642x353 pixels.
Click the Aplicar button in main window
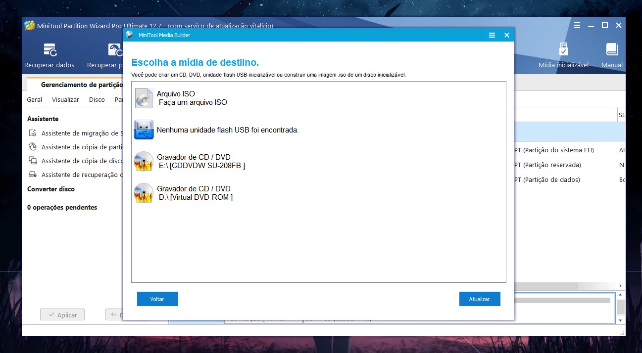62,315
